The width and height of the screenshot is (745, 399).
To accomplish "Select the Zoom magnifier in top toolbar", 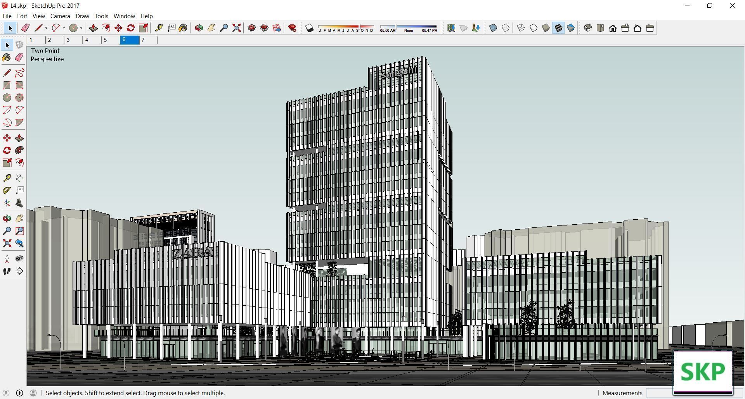I will point(224,28).
